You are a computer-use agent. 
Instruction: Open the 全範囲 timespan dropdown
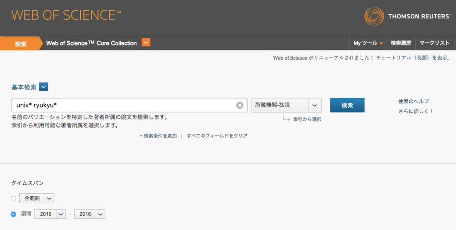tap(37, 198)
